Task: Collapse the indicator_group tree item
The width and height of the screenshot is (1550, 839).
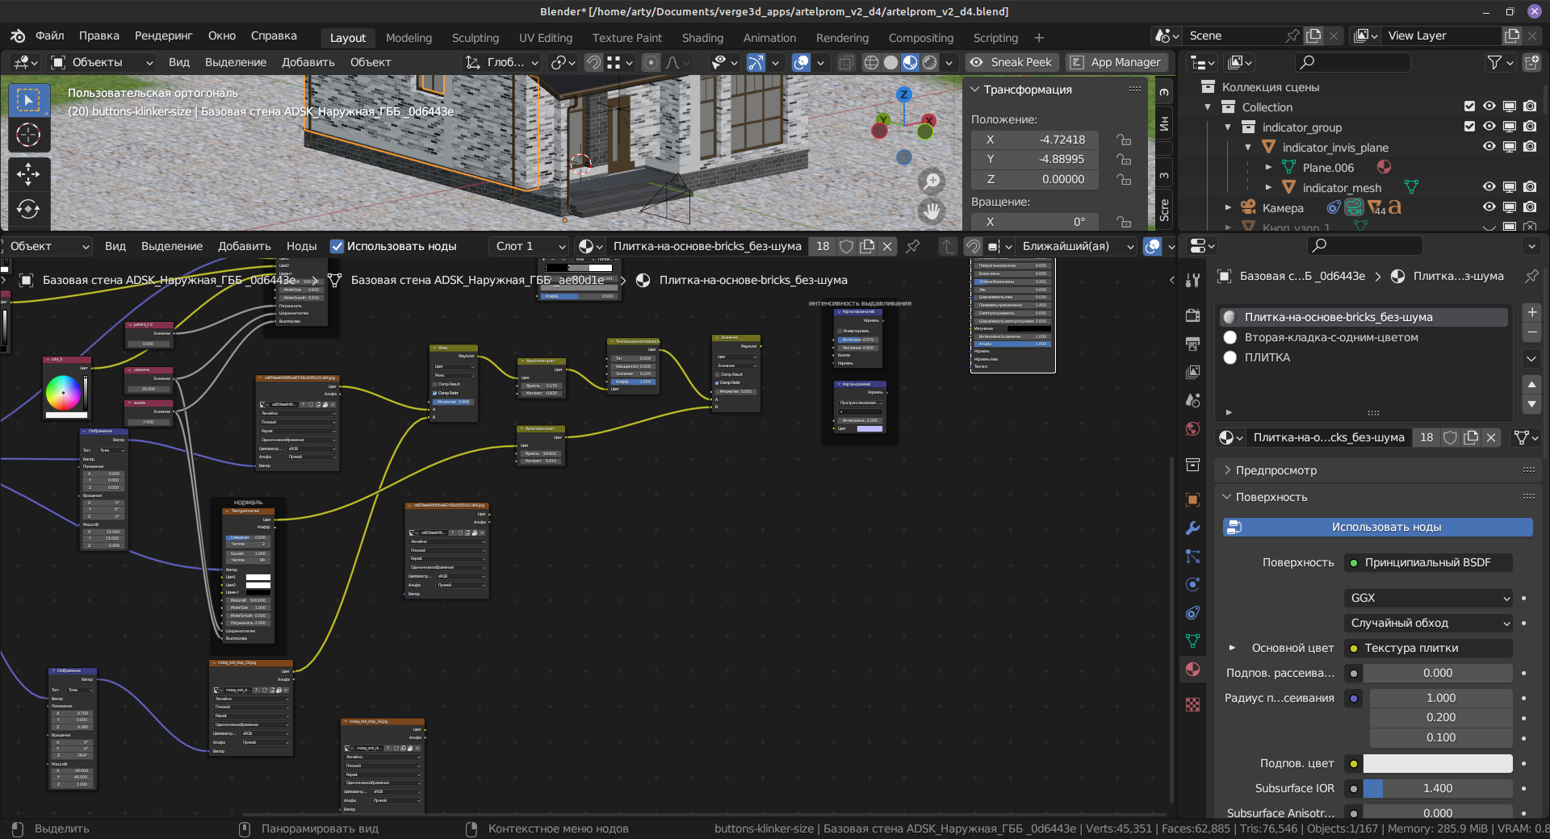Action: pos(1228,127)
